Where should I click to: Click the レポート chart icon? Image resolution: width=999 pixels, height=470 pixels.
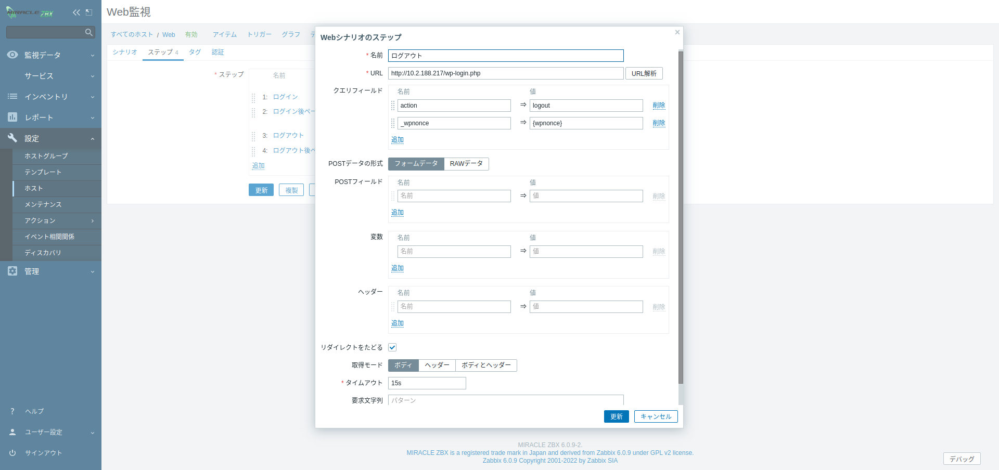[12, 117]
